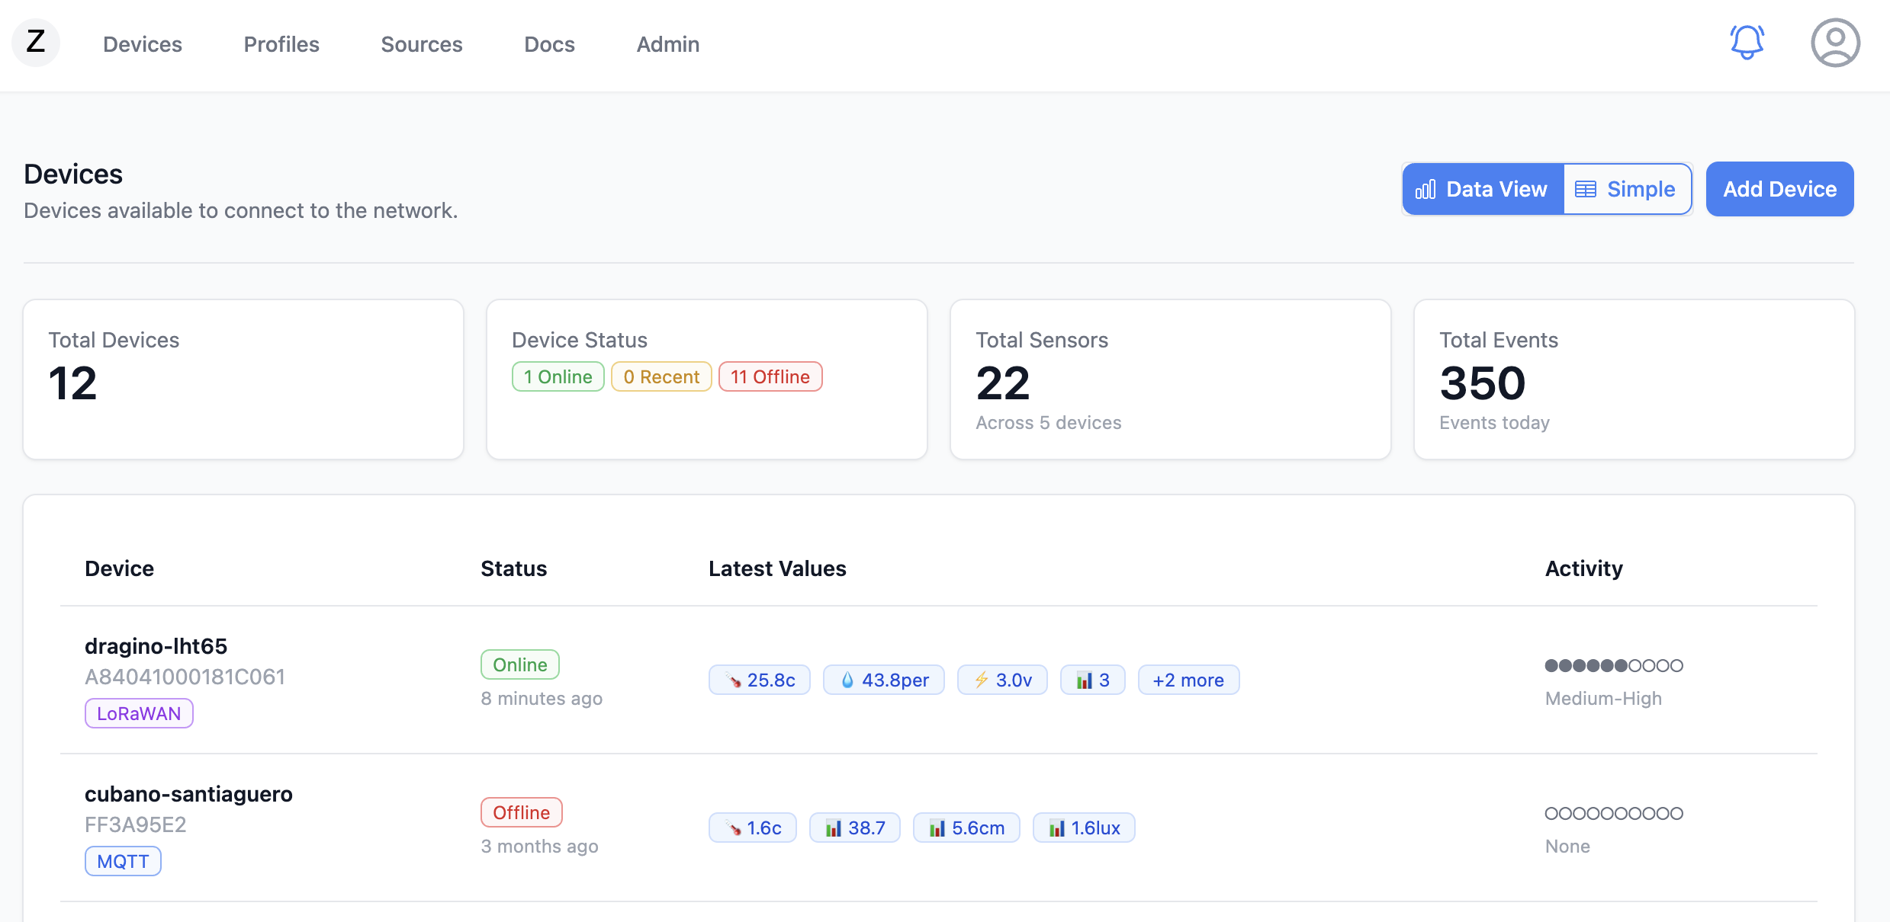
Task: Open the user account avatar menu
Action: pos(1835,43)
